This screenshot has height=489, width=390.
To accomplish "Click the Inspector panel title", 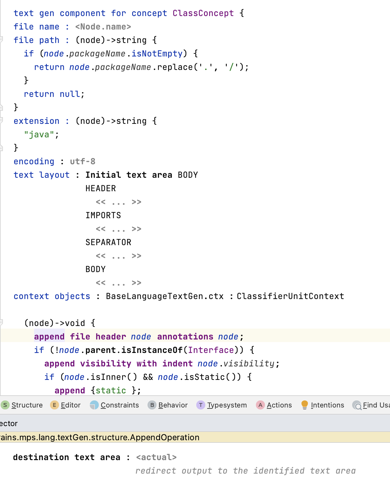I will [x=9, y=424].
